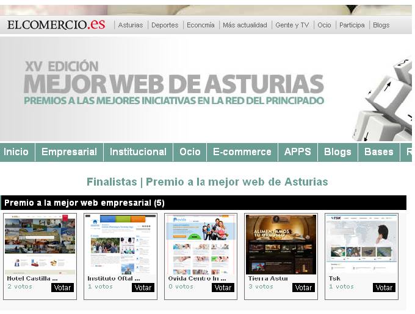Image resolution: width=415 pixels, height=314 pixels.
Task: Click the Instituto Oftal title
Action: point(114,278)
